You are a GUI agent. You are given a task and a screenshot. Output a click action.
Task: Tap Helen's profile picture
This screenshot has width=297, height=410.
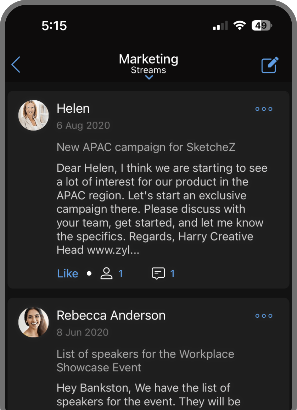pyautogui.click(x=33, y=115)
